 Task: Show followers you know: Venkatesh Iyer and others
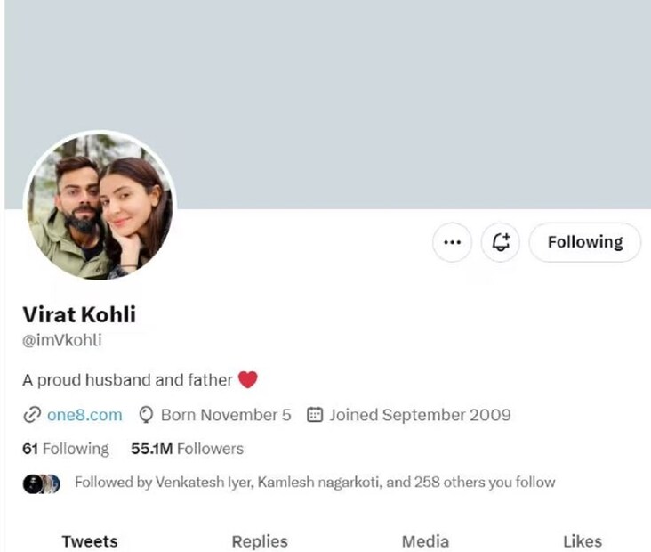[314, 483]
